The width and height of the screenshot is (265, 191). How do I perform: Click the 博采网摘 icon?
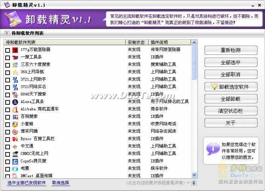tap(15, 132)
